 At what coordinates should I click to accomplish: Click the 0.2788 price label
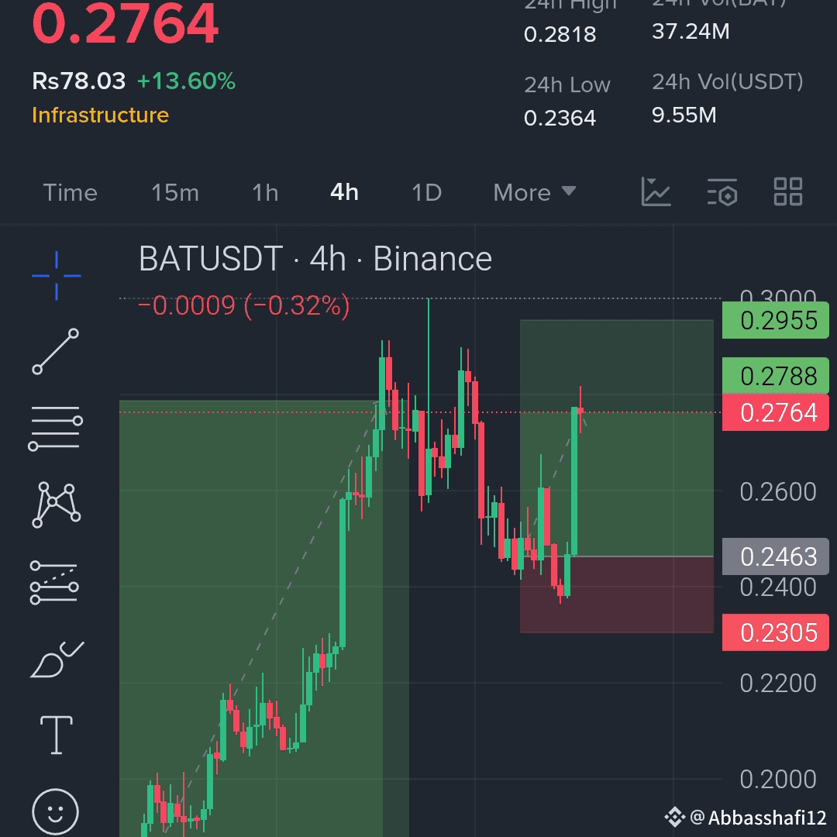point(776,376)
